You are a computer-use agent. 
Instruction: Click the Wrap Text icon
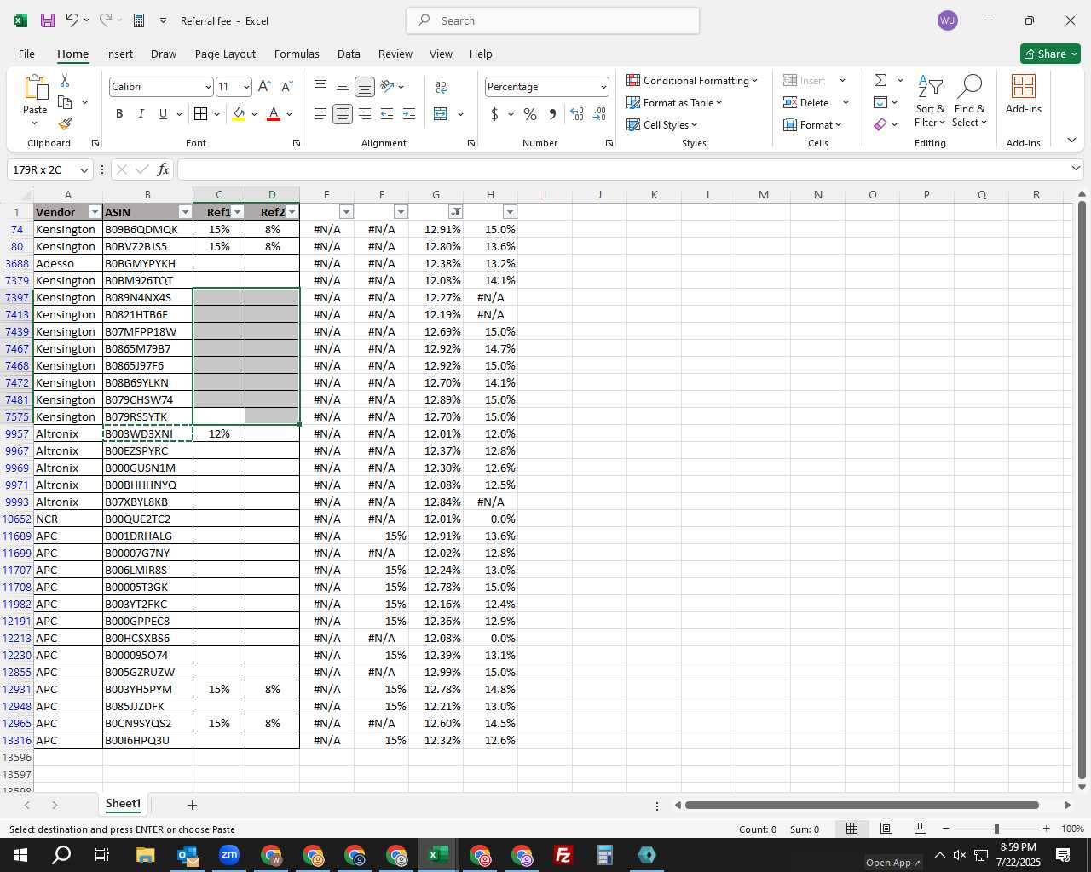442,87
